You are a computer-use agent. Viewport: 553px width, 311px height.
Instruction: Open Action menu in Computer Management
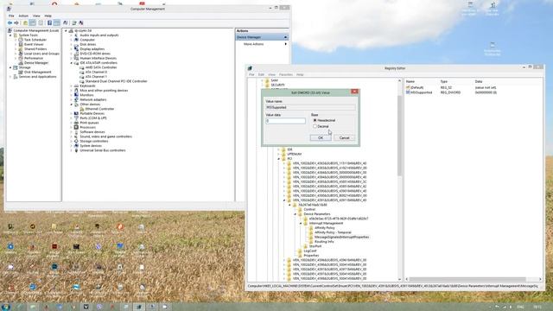coord(23,16)
